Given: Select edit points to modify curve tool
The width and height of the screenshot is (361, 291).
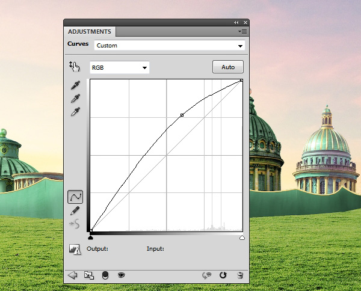Looking at the screenshot, I should click(75, 197).
